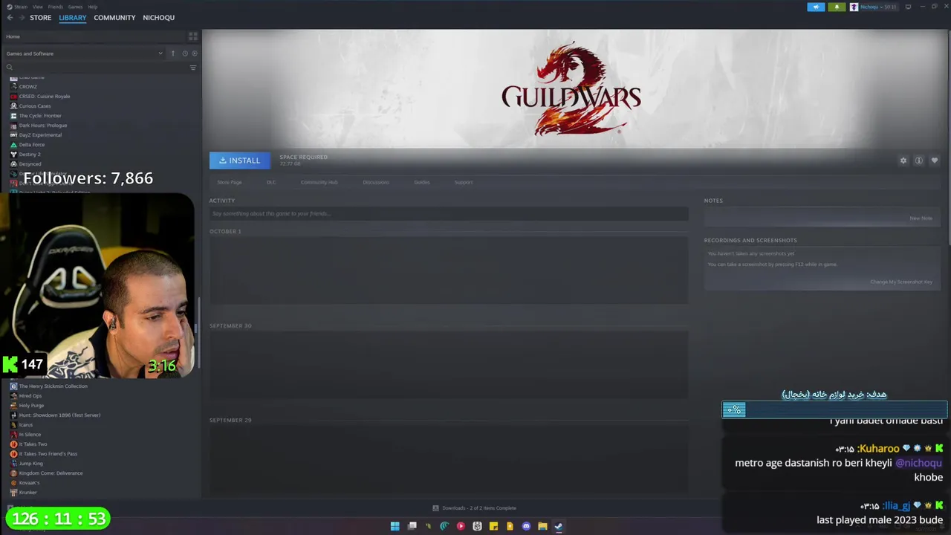951x535 pixels.
Task: Open Steam from the taskbar
Action: 559,526
